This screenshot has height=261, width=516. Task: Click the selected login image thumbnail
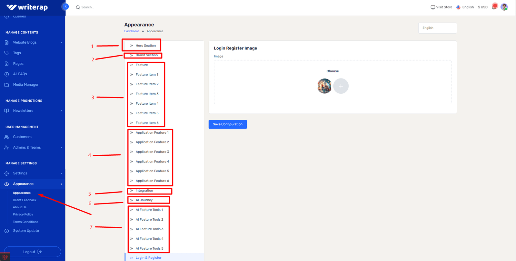click(x=325, y=86)
